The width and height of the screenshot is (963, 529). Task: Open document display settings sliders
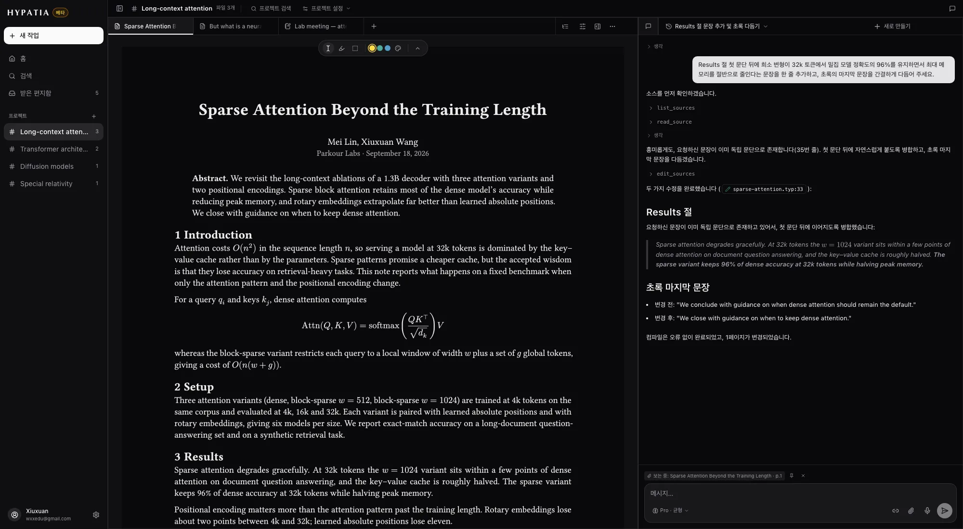point(582,26)
